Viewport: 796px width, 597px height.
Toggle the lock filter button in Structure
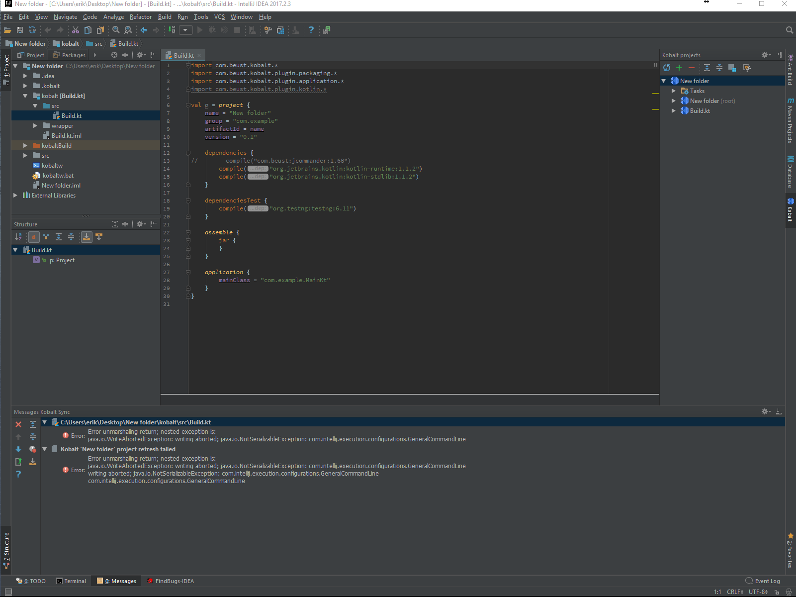pyautogui.click(x=34, y=237)
